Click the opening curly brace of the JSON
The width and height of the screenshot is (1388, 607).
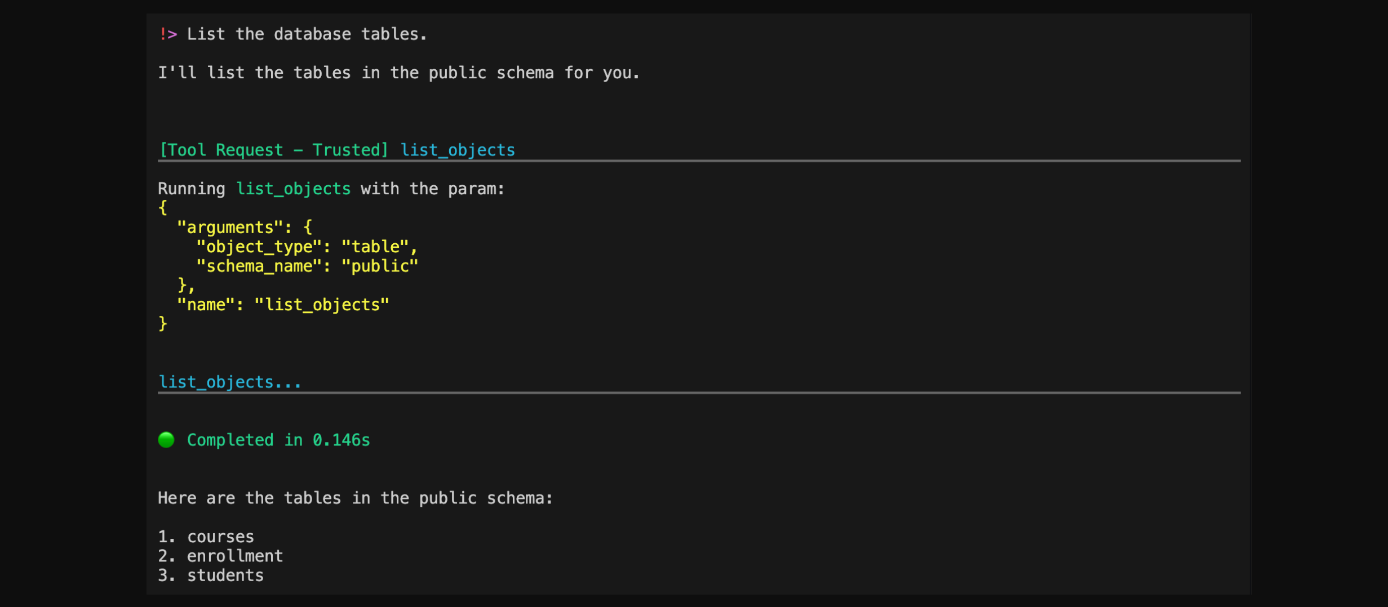coord(163,208)
